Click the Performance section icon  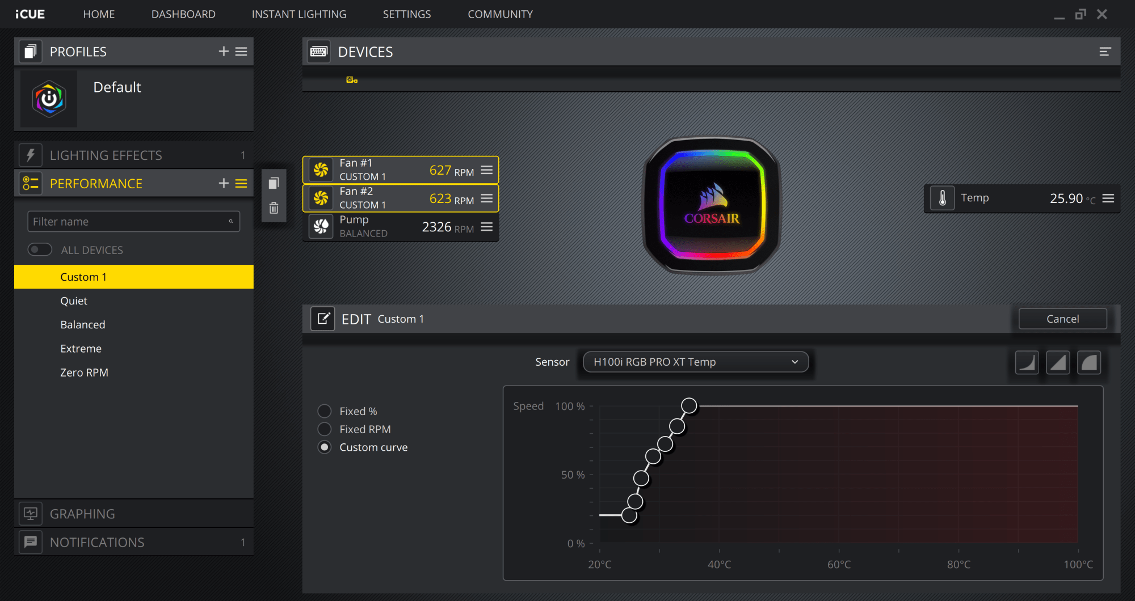pos(31,184)
